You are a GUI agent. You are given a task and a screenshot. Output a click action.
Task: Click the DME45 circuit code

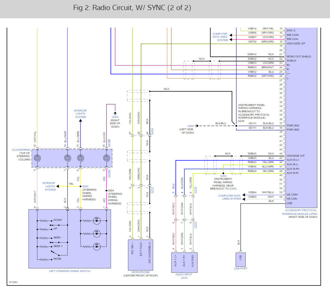pyautogui.click(x=252, y=154)
